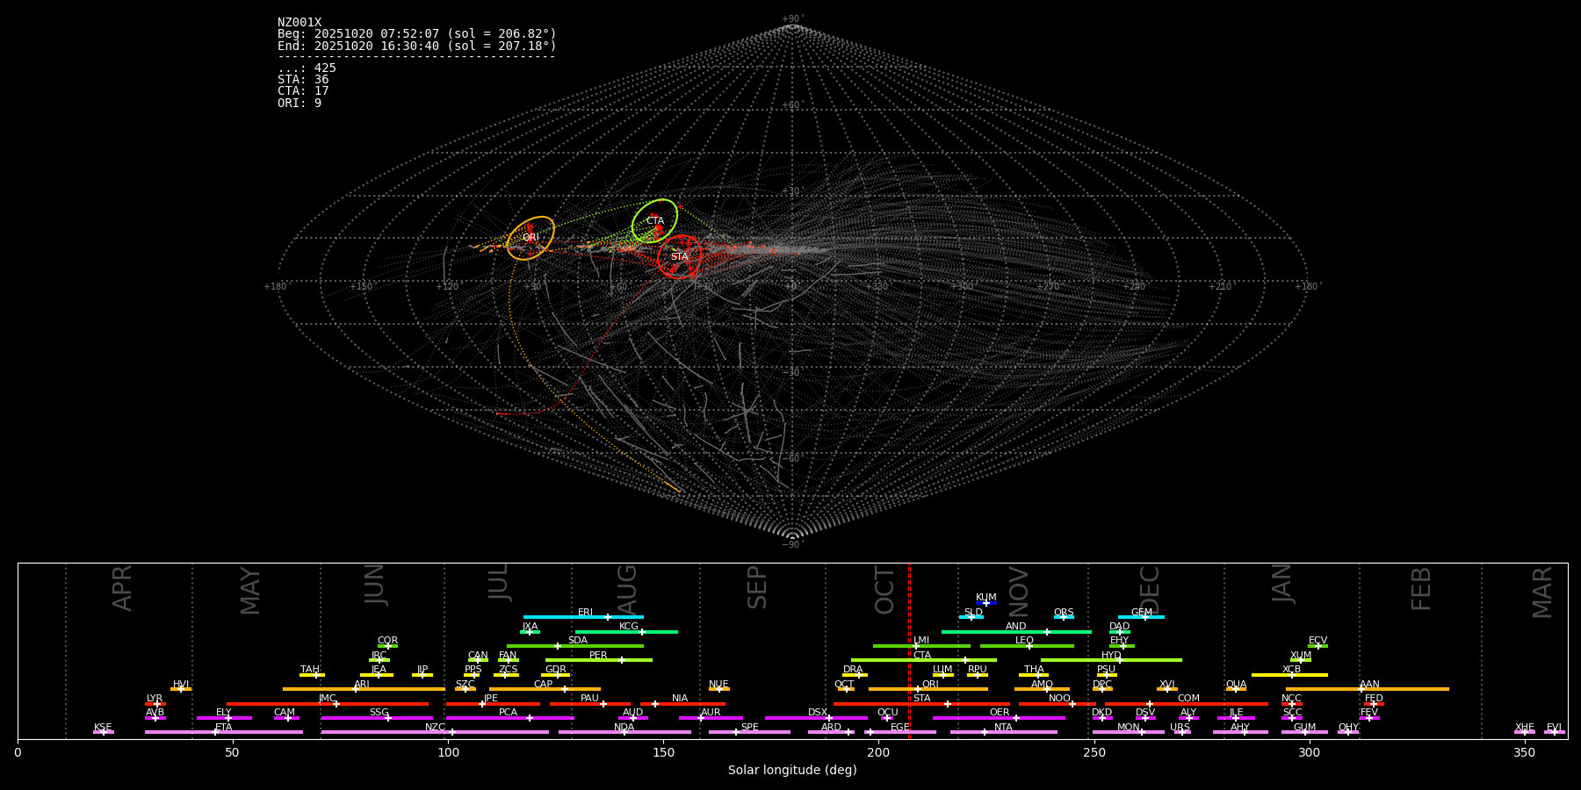This screenshot has height=790, width=1581.
Task: Click the ERI shower label in the timeline
Action: 585,613
